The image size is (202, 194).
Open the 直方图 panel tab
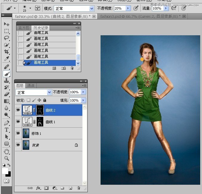(x=24, y=28)
